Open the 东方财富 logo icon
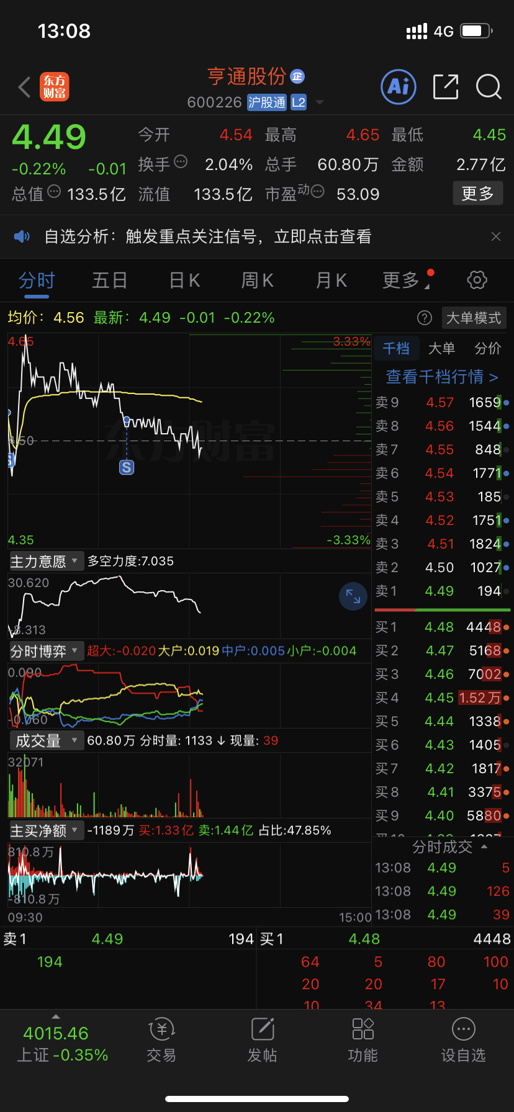This screenshot has height=1112, width=514. coord(55,87)
